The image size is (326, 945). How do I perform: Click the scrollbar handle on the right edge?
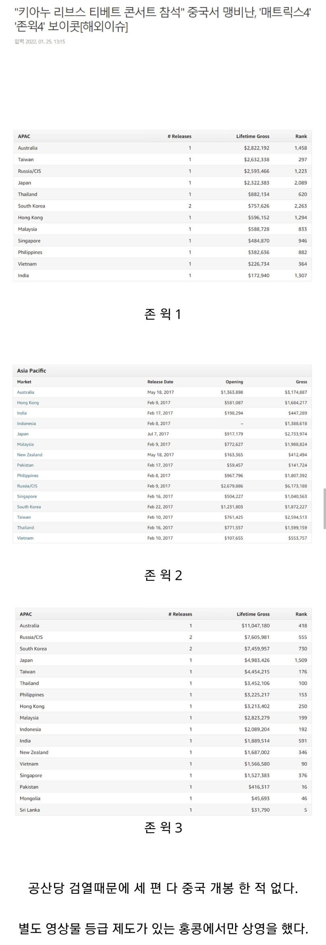pos(324,508)
